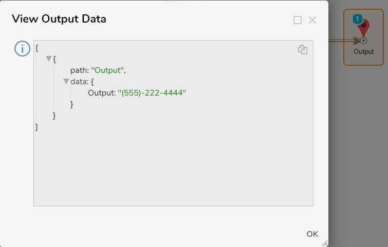Image resolution: width=388 pixels, height=247 pixels.
Task: Click the red Output pin icon
Action: click(364, 28)
